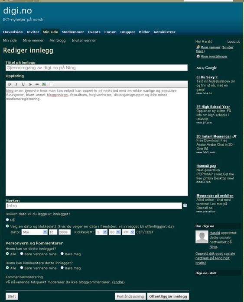The image size is (244, 302).
Task: Select the 'Nå' publish date radio button
Action: point(7,219)
